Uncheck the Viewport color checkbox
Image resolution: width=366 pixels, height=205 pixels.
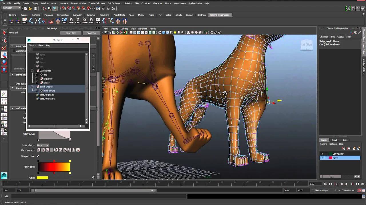(x=38, y=156)
